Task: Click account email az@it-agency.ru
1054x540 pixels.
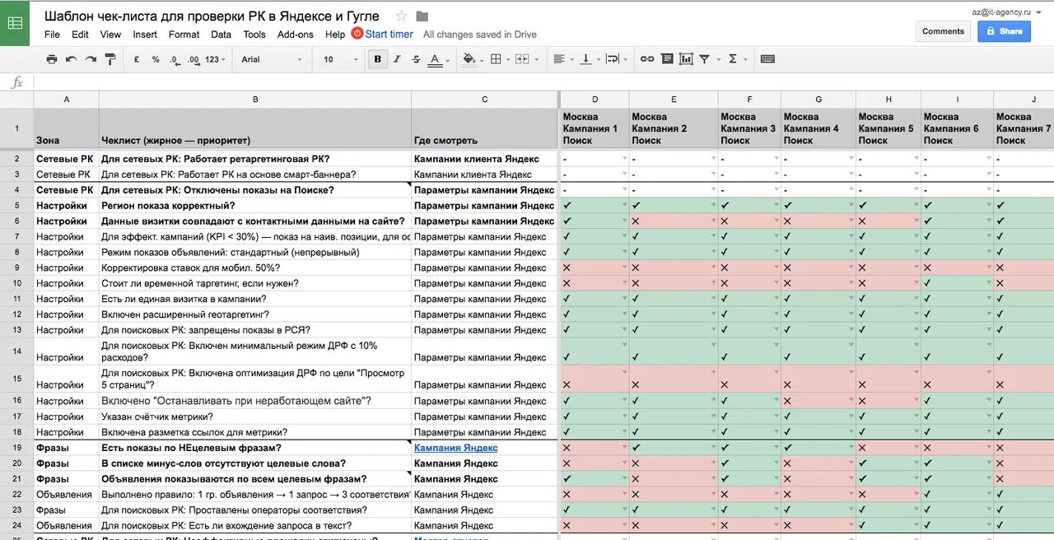Action: [x=1000, y=12]
